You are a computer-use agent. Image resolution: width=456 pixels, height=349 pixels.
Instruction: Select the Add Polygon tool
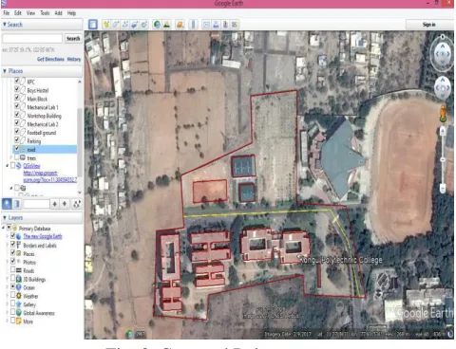click(x=116, y=25)
